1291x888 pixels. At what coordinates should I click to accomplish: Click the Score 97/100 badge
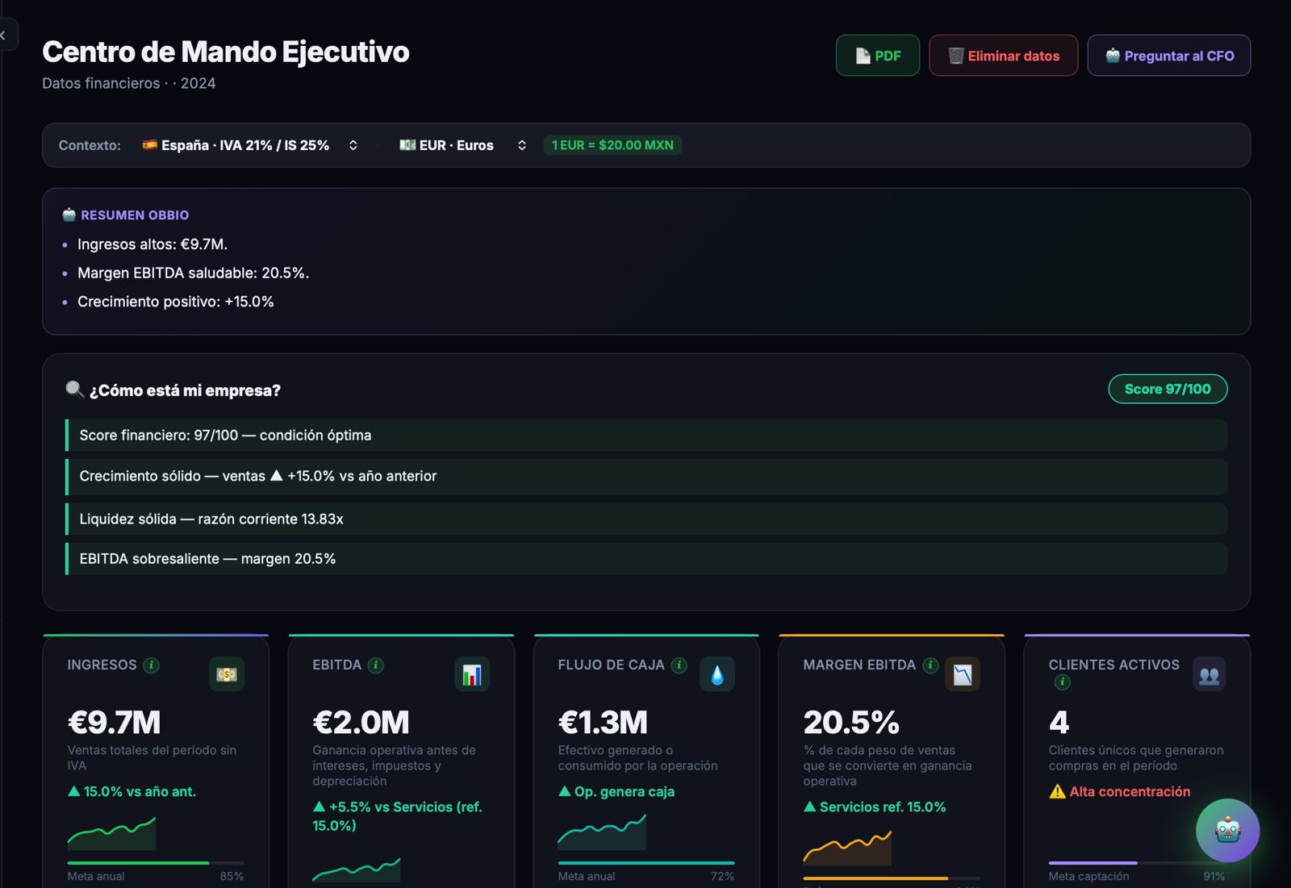tap(1168, 389)
